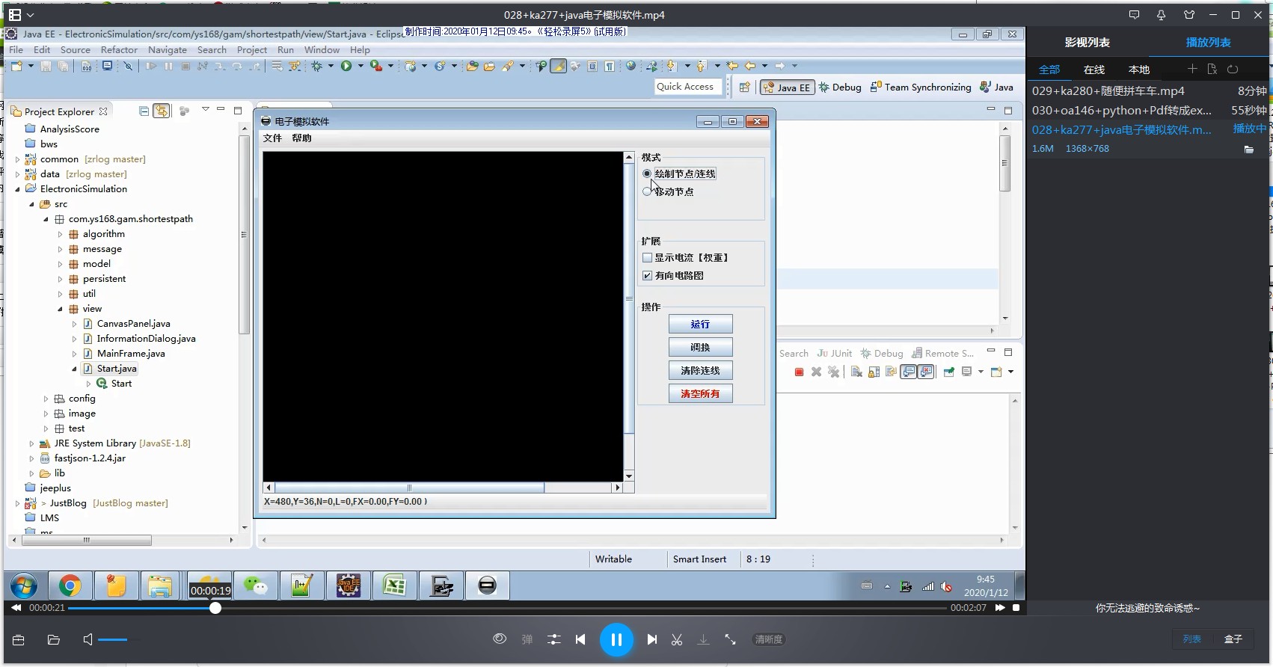Adjust the player volume slider

click(113, 639)
